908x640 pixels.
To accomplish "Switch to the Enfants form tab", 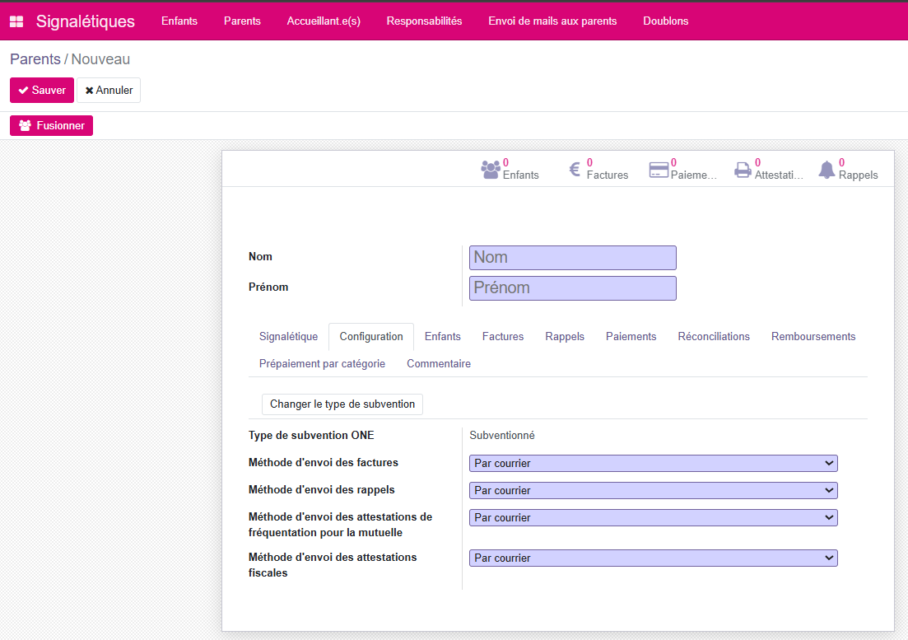I will click(x=442, y=337).
